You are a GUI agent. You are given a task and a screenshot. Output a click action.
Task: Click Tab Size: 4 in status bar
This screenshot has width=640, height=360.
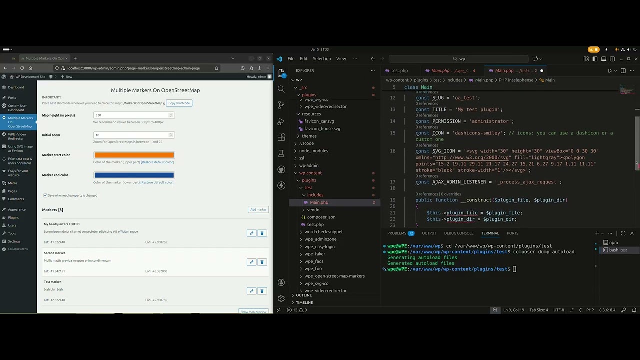click(x=539, y=310)
